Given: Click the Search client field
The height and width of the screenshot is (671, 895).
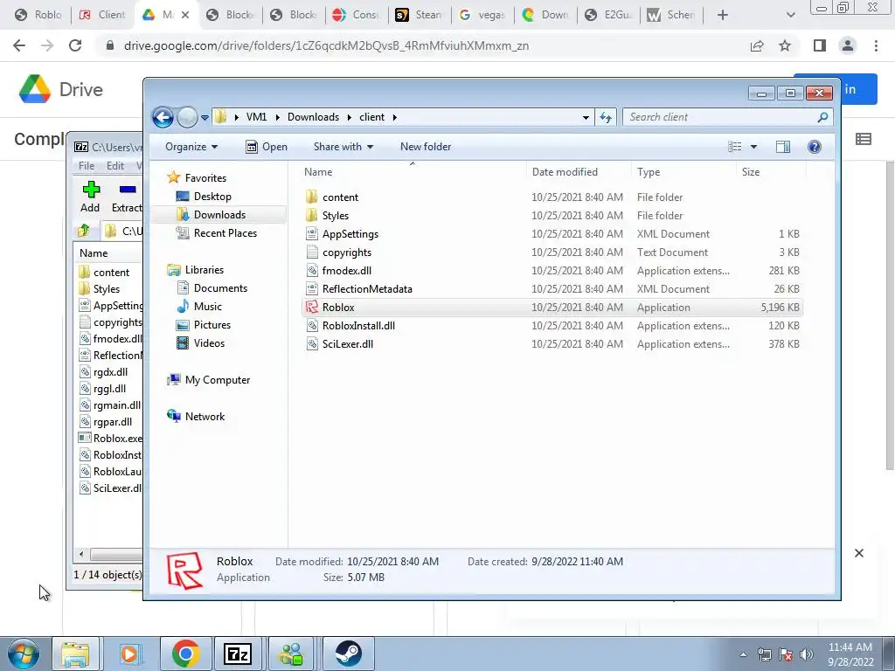Looking at the screenshot, I should (x=728, y=117).
